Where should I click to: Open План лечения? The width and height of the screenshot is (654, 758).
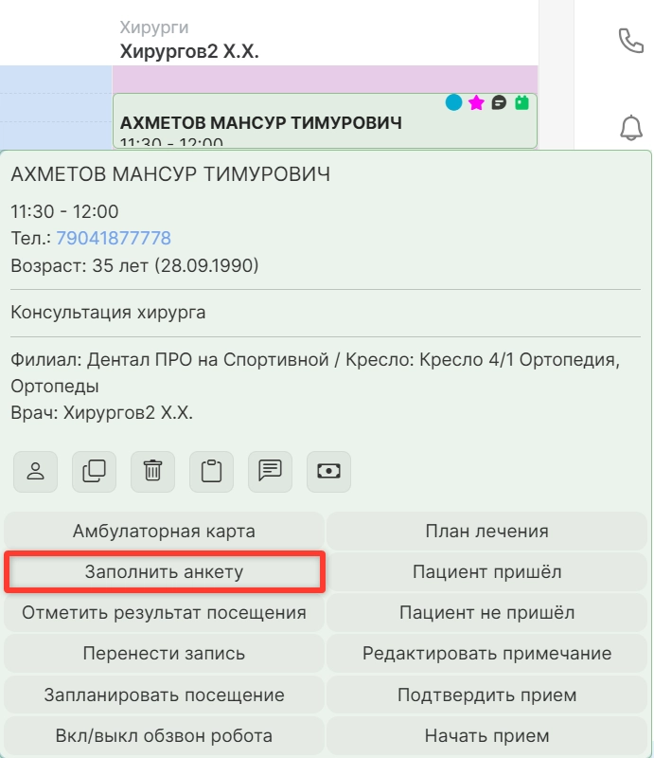pyautogui.click(x=486, y=531)
